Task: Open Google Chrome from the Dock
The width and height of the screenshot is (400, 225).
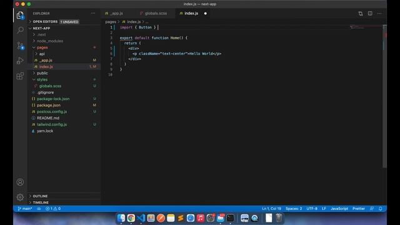Action: (x=131, y=218)
